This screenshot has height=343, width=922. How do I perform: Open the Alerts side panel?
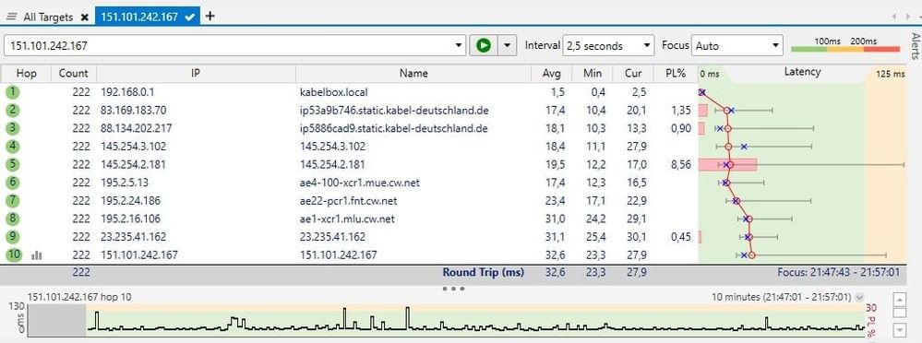pos(915,46)
